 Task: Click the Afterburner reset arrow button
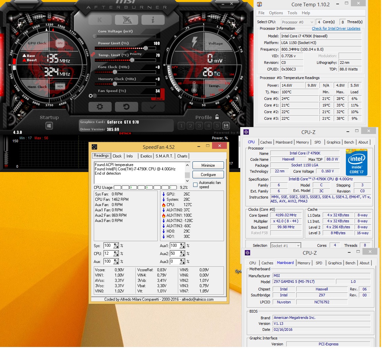(127, 107)
